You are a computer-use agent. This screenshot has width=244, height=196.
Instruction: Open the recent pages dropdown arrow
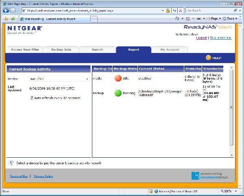pyautogui.click(x=18, y=11)
